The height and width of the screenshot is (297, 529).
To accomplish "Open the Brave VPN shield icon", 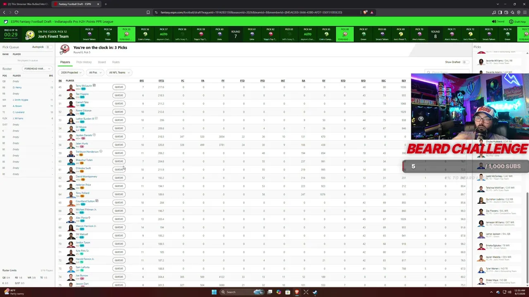I will [x=519, y=12].
